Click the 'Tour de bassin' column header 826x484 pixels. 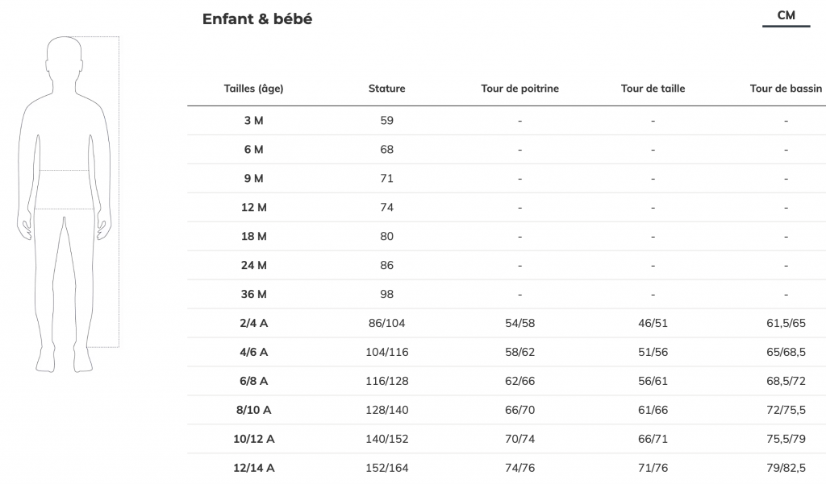coord(786,89)
